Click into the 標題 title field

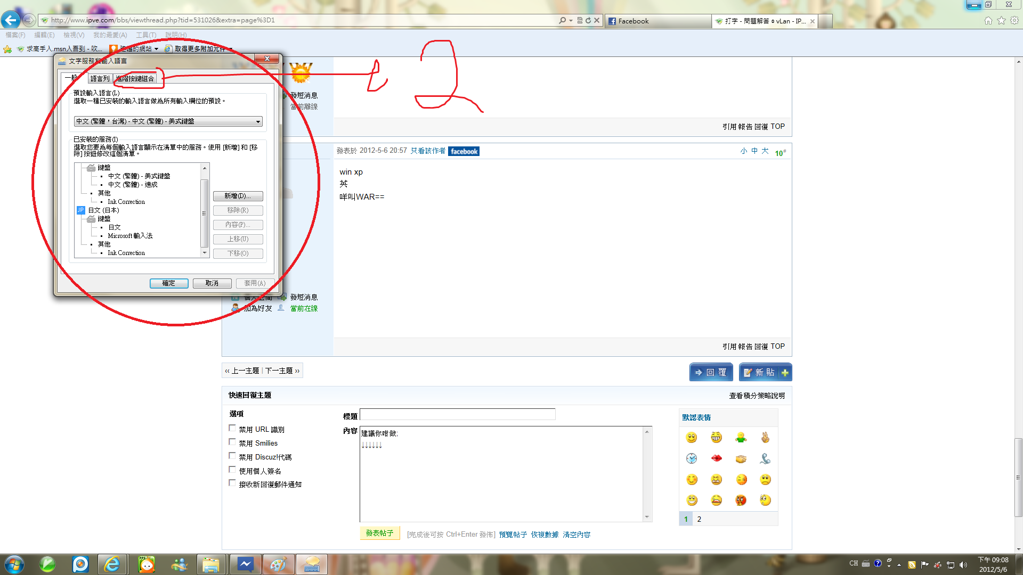click(x=457, y=414)
